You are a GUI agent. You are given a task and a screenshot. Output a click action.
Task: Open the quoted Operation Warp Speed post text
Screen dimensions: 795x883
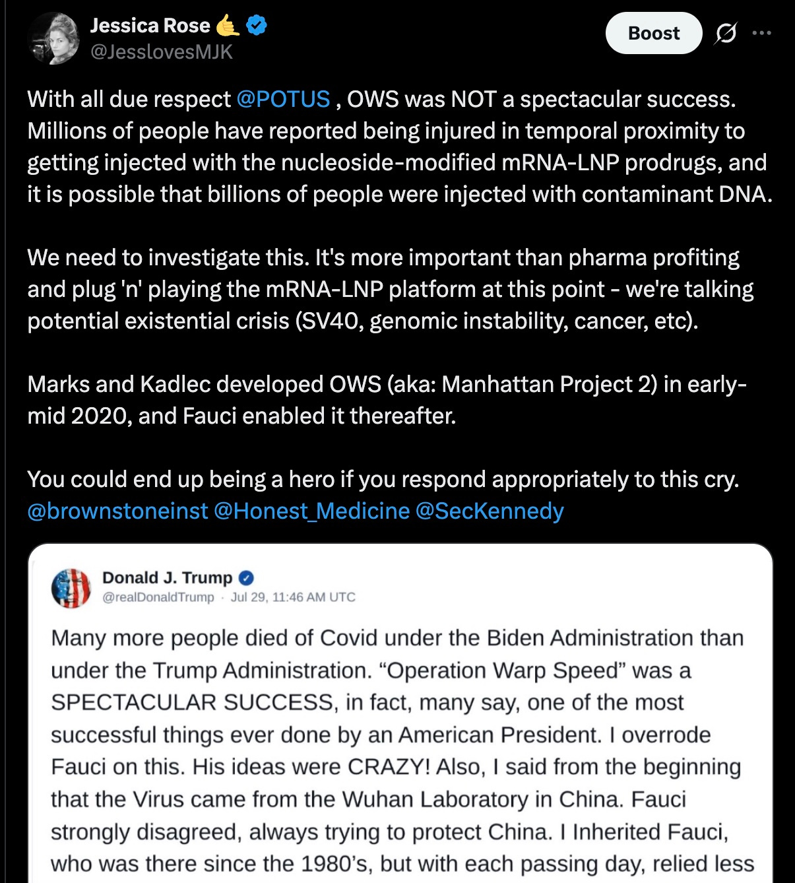[402, 751]
